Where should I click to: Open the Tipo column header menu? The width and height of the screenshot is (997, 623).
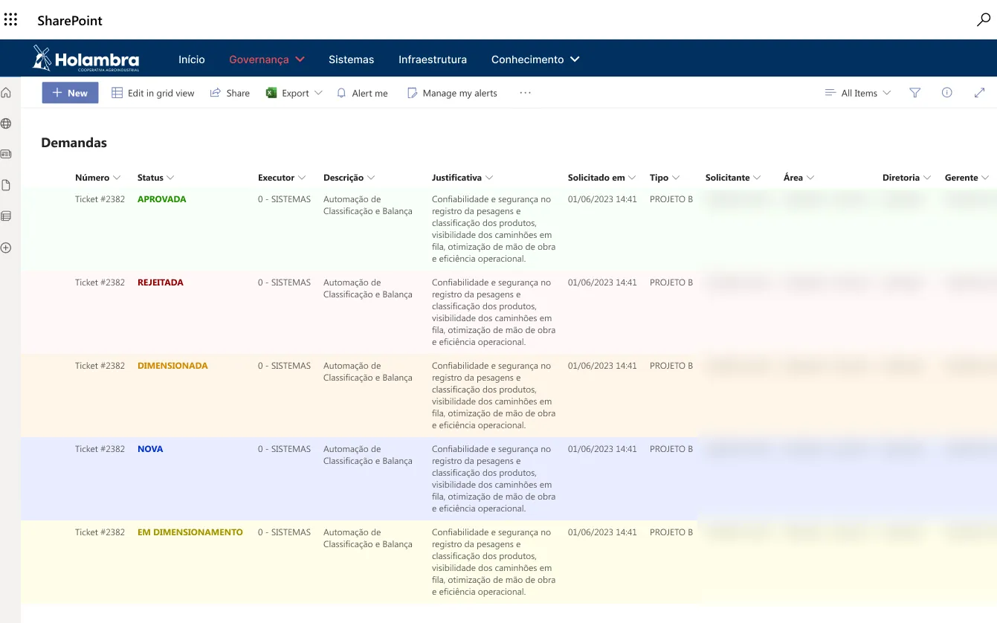665,178
